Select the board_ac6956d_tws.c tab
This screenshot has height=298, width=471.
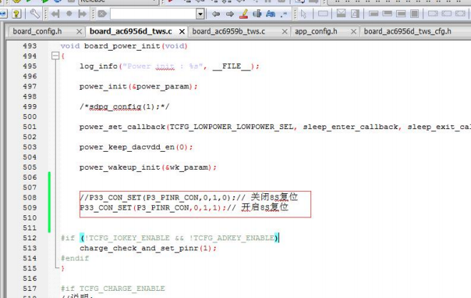pyautogui.click(x=131, y=31)
